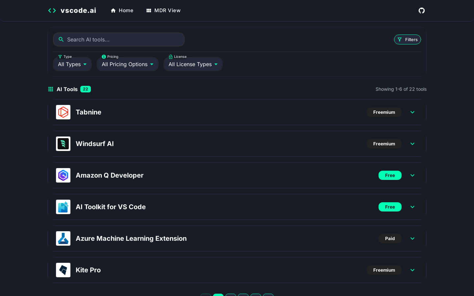Viewport: 474px width, 296px height.
Task: Open the GitHub repository icon
Action: [422, 11]
